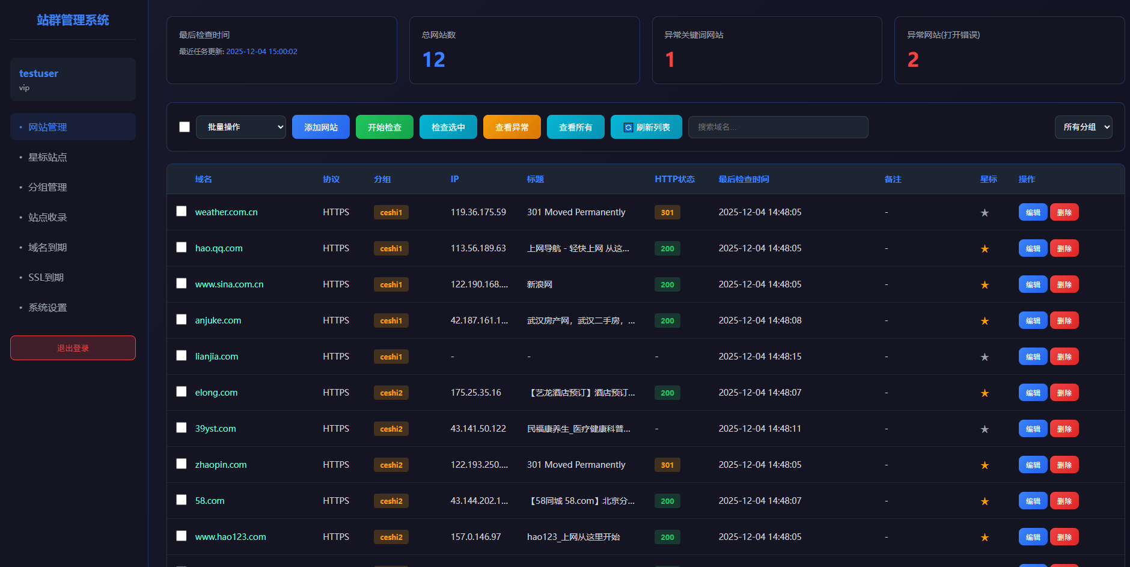Screen dimensions: 1130x567
Task: Open 分组管理 in the sidebar
Action: pos(47,187)
